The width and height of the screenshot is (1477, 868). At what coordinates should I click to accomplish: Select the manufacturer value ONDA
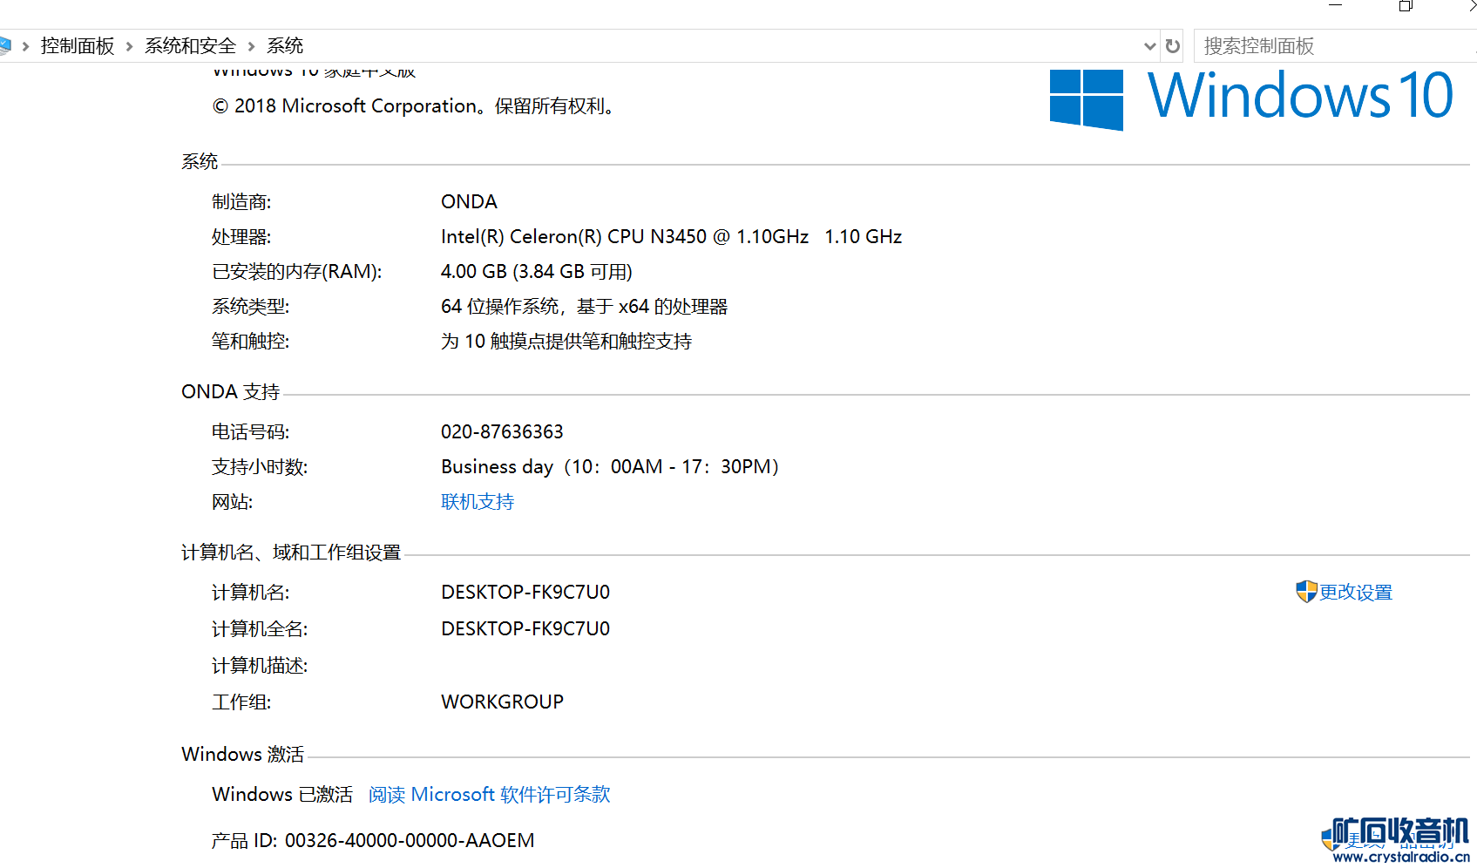(x=469, y=202)
